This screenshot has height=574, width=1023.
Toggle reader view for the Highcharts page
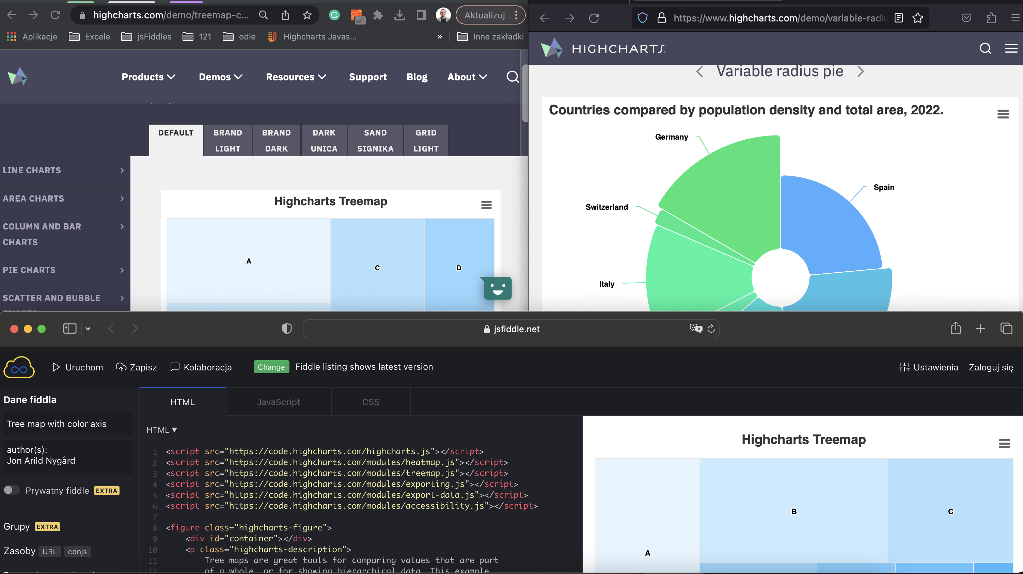[x=898, y=18]
